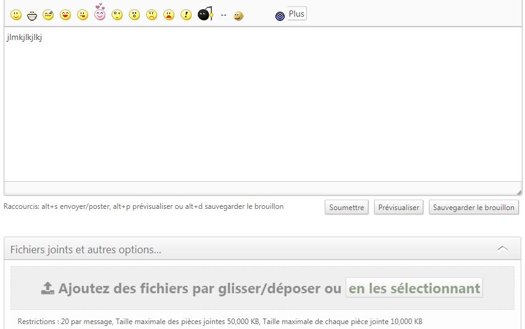Insert the crying red-mouth emoticon
Screen dimensions: 525x329
point(169,15)
